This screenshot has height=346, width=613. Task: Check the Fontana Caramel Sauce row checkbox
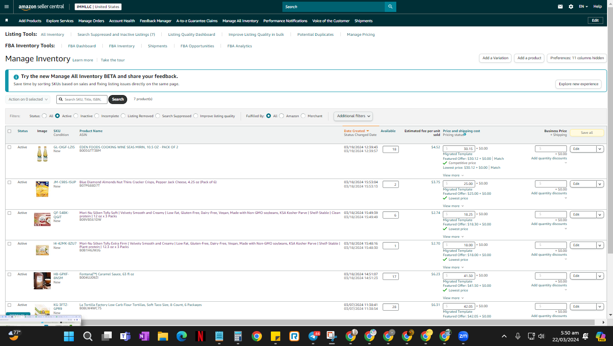click(9, 274)
